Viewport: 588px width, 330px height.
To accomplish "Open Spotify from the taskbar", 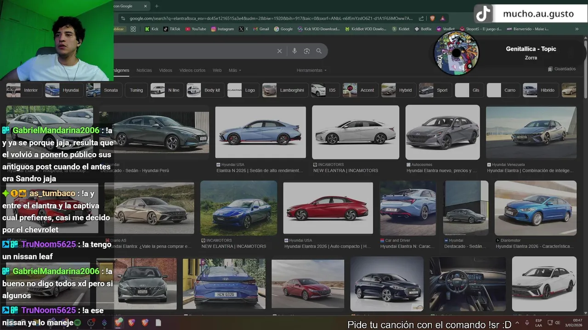I will point(78,323).
